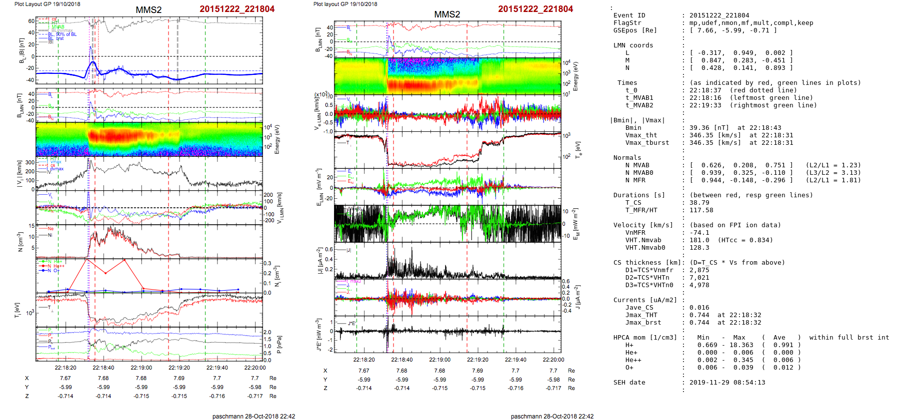
Task: Click the 'Vmax_tburst' label
Action: point(647,143)
